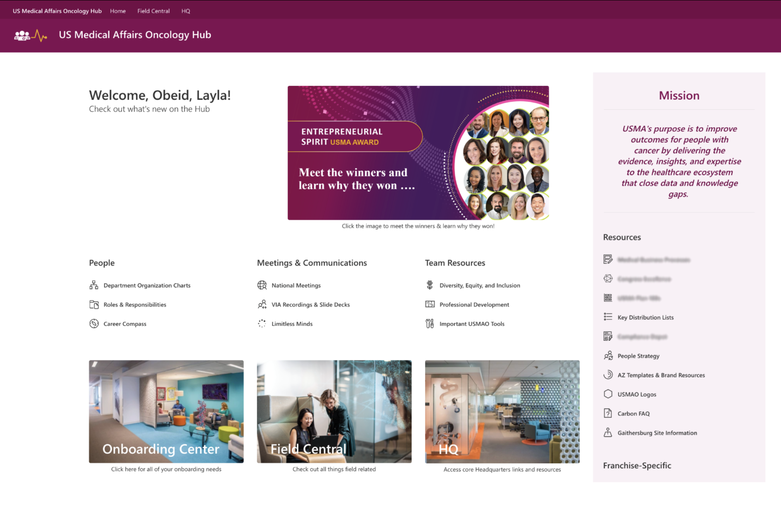
Task: Open VIA Recordings & Slide Decks link
Action: tap(310, 305)
